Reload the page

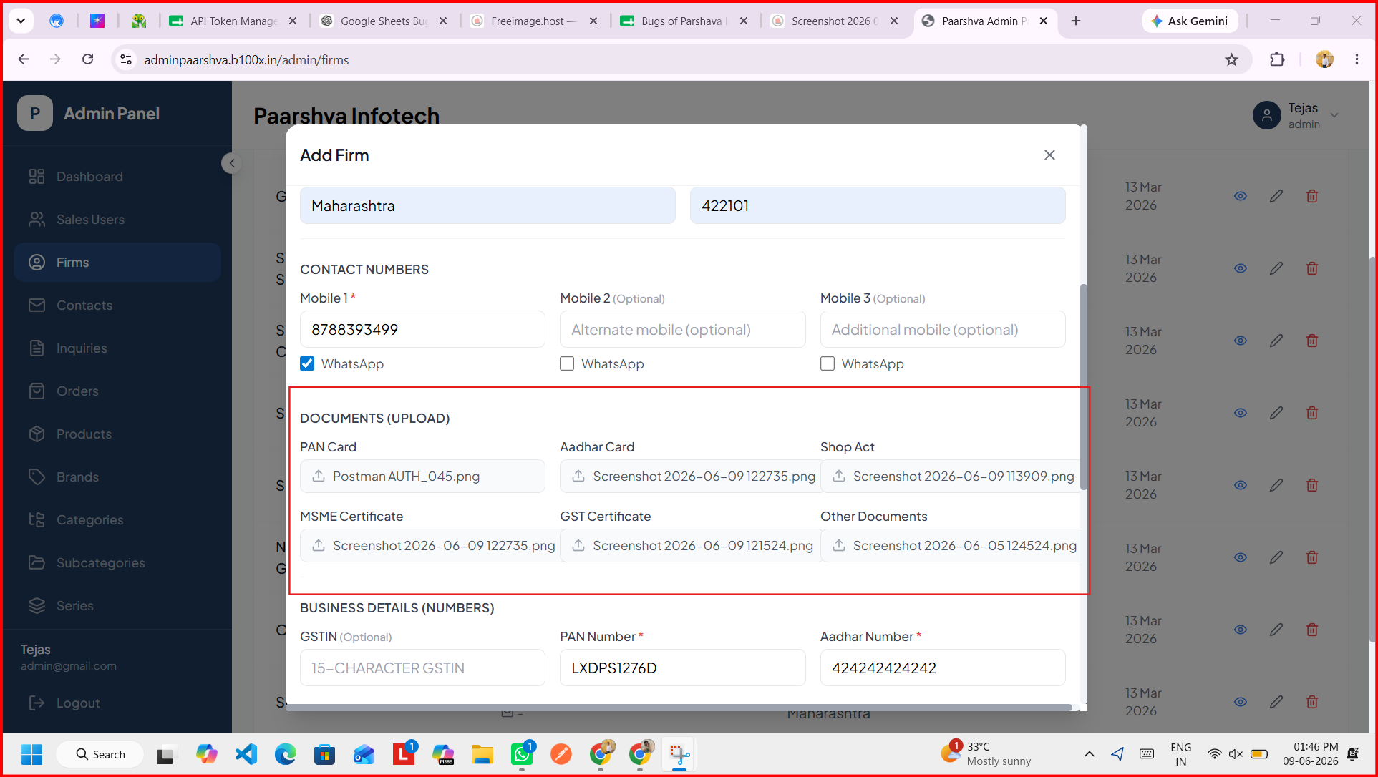(x=87, y=59)
